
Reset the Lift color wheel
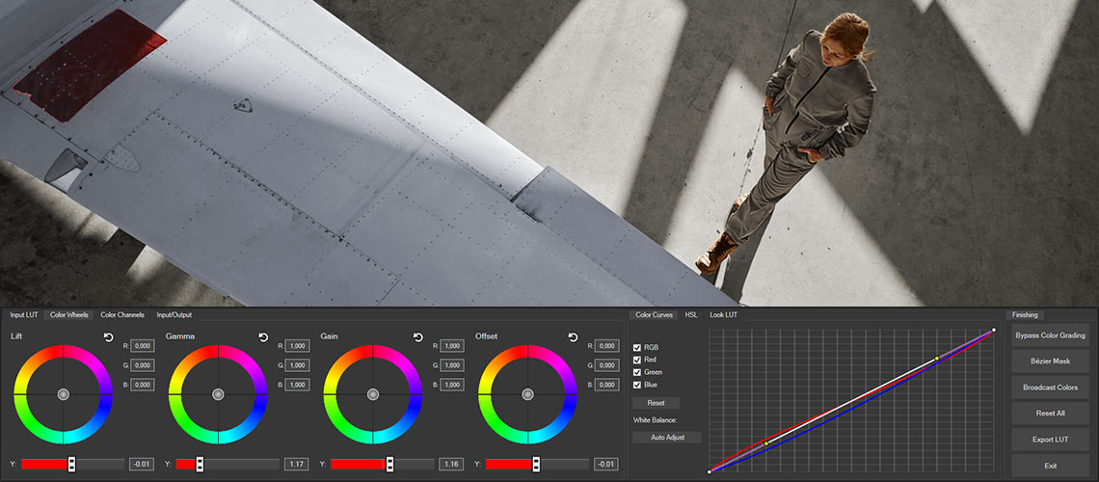[x=109, y=336]
